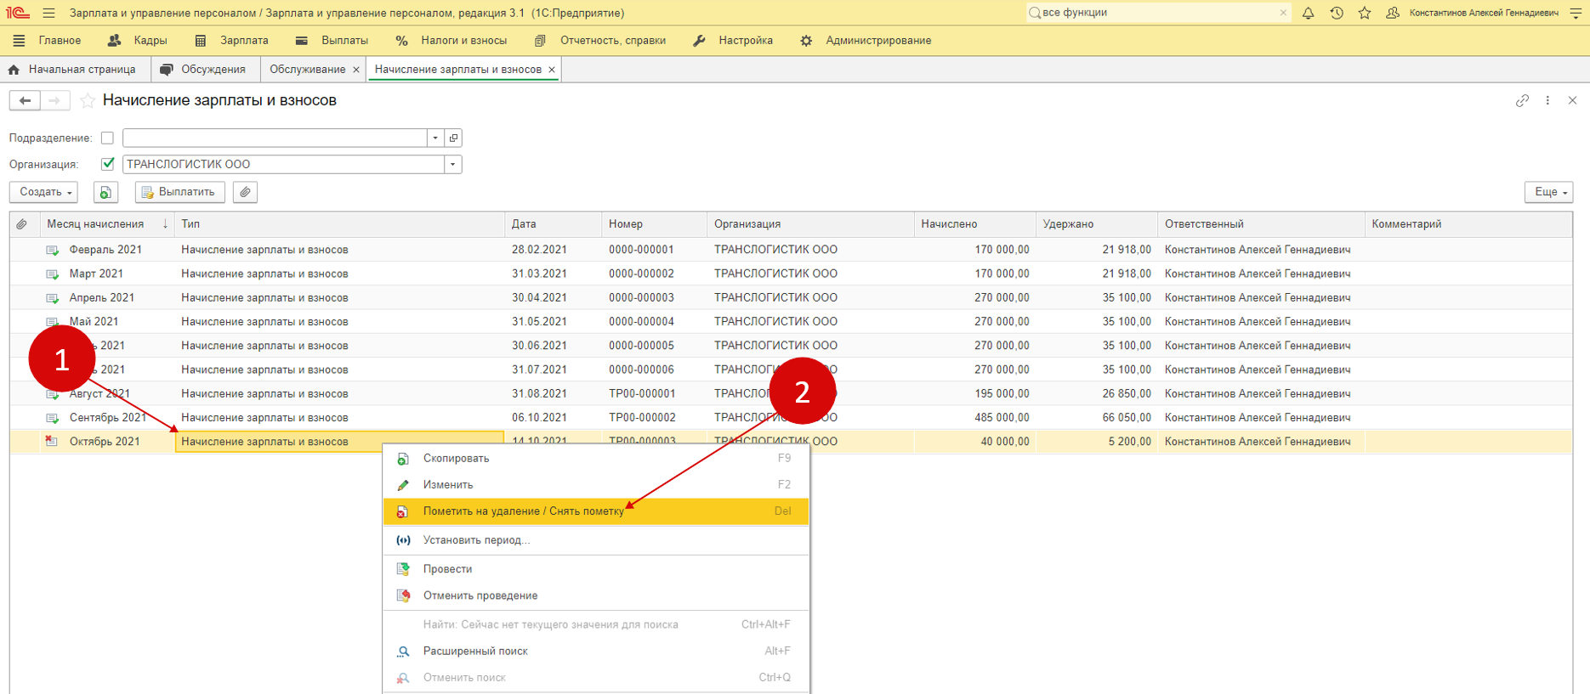Click the create-by-copy document icon button
1590x694 pixels.
click(105, 192)
